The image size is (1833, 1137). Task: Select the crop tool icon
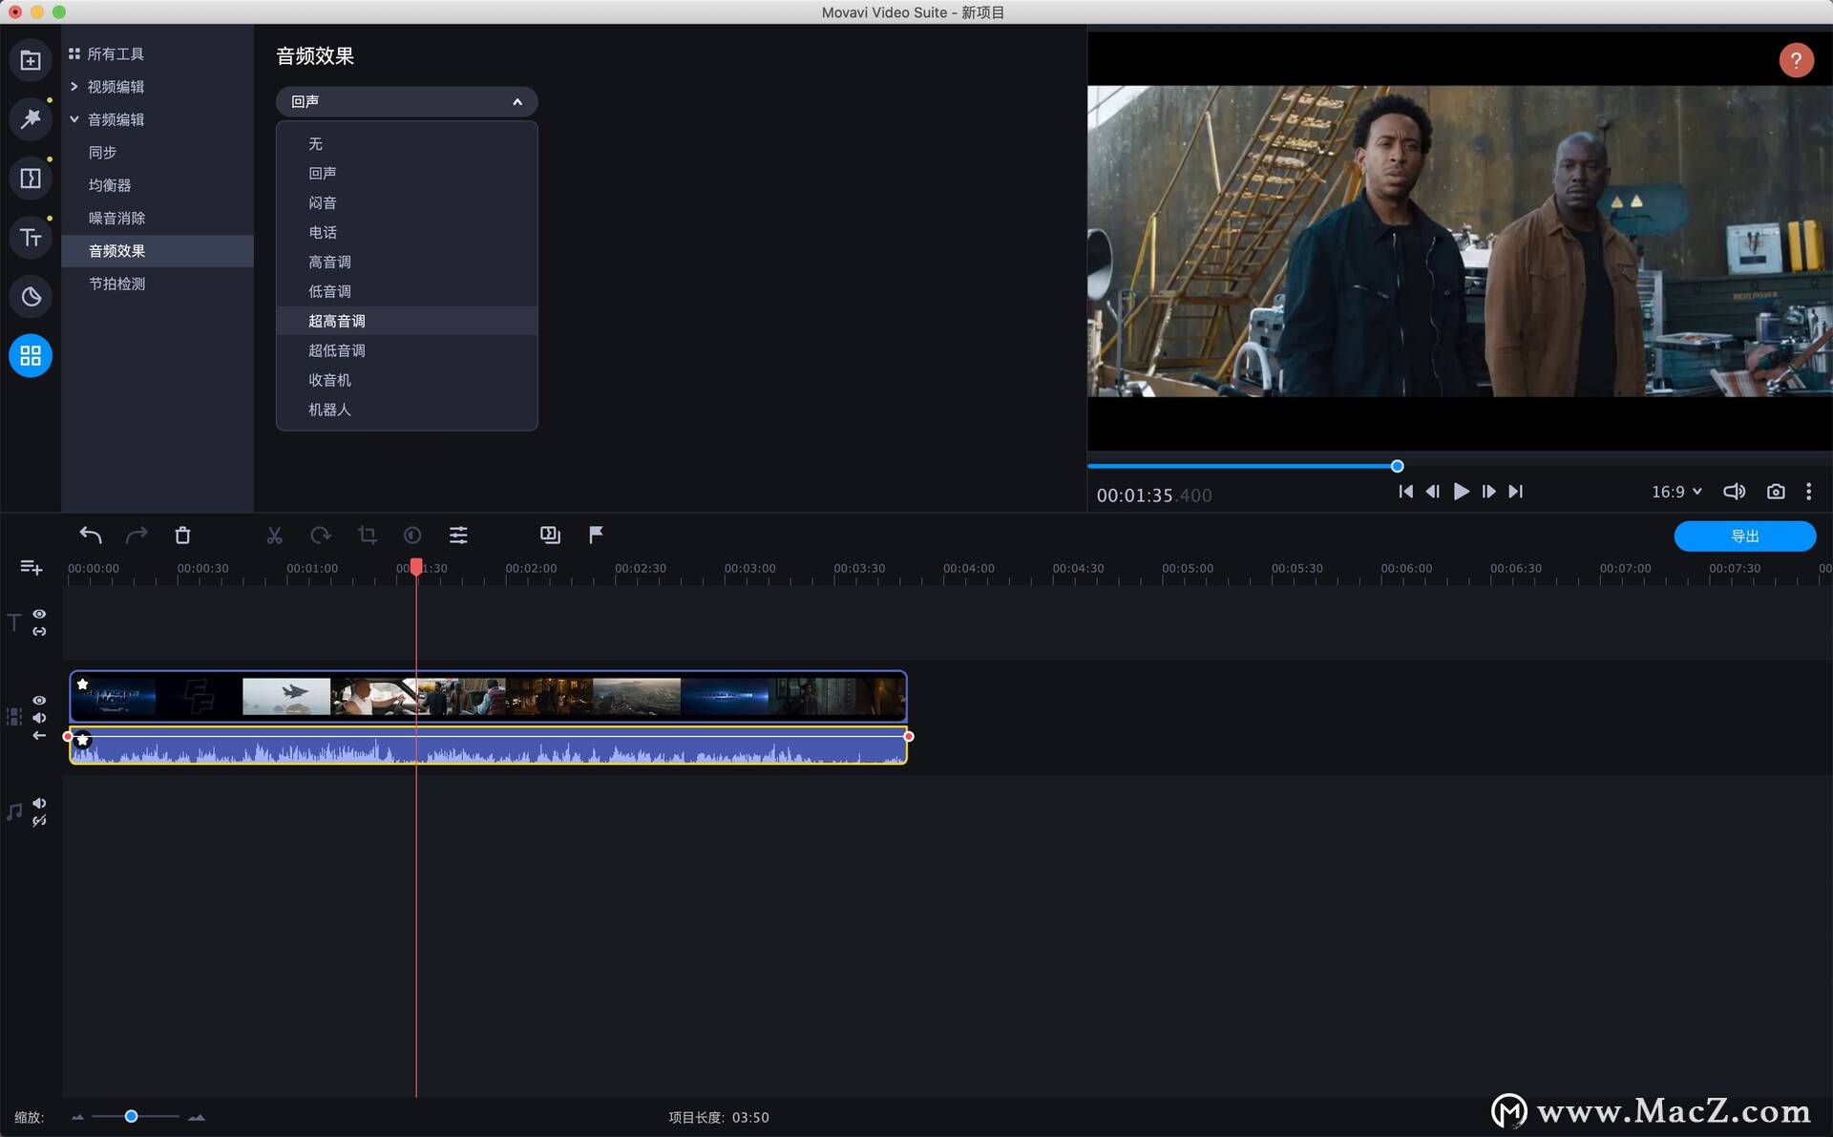[367, 536]
